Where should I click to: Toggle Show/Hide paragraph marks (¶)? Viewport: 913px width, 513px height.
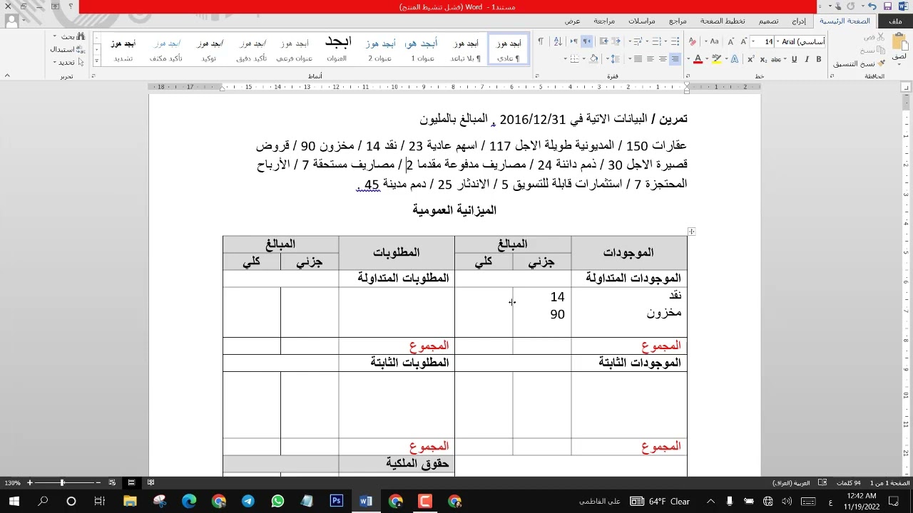tap(541, 42)
